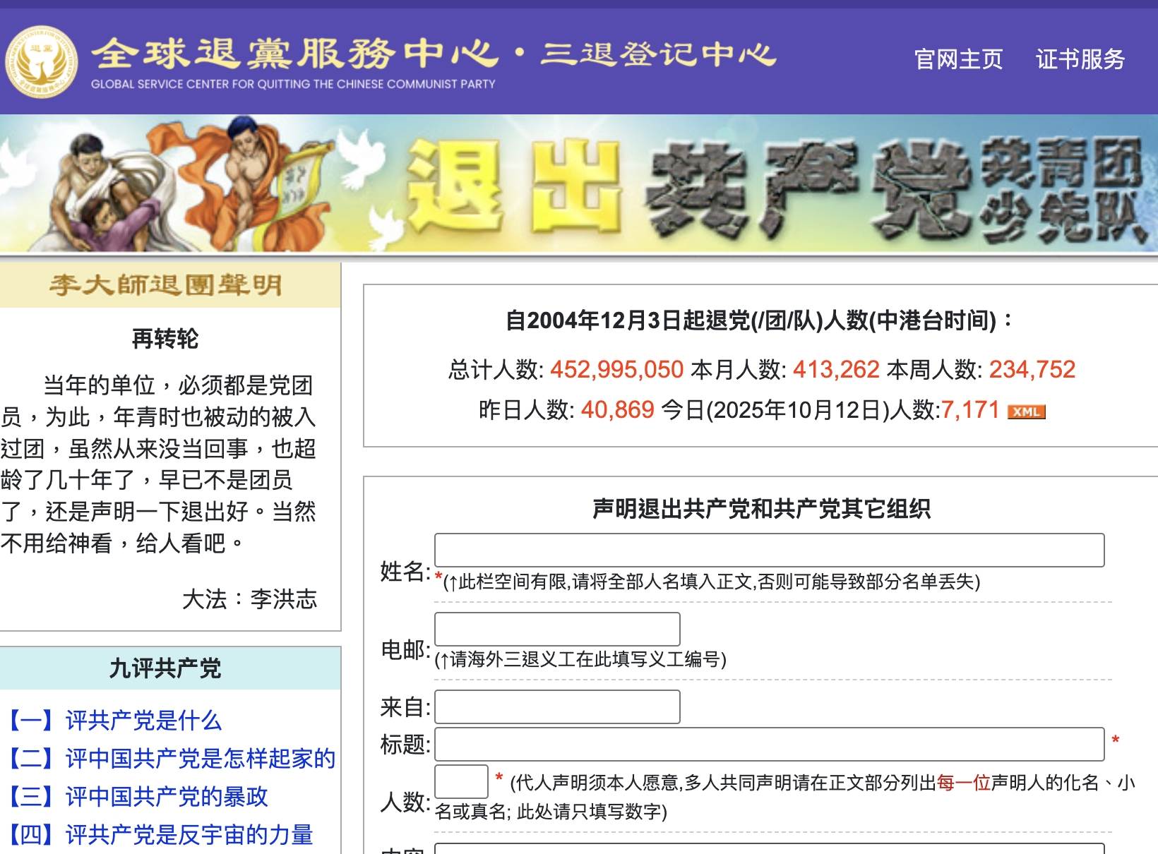Click today's count 7,171
The height and width of the screenshot is (854, 1158).
[x=973, y=410]
